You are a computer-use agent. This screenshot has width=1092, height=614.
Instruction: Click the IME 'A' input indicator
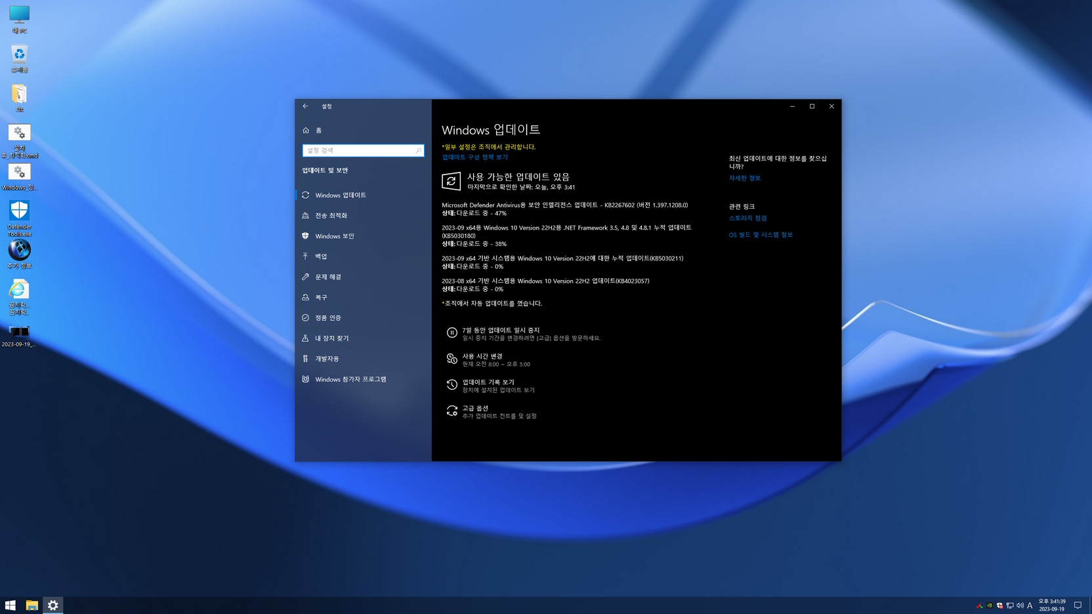[1030, 605]
